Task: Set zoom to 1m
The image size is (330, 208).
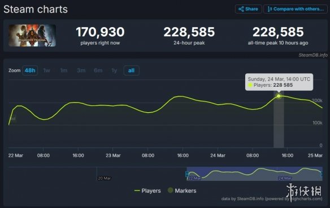Action: click(x=63, y=70)
